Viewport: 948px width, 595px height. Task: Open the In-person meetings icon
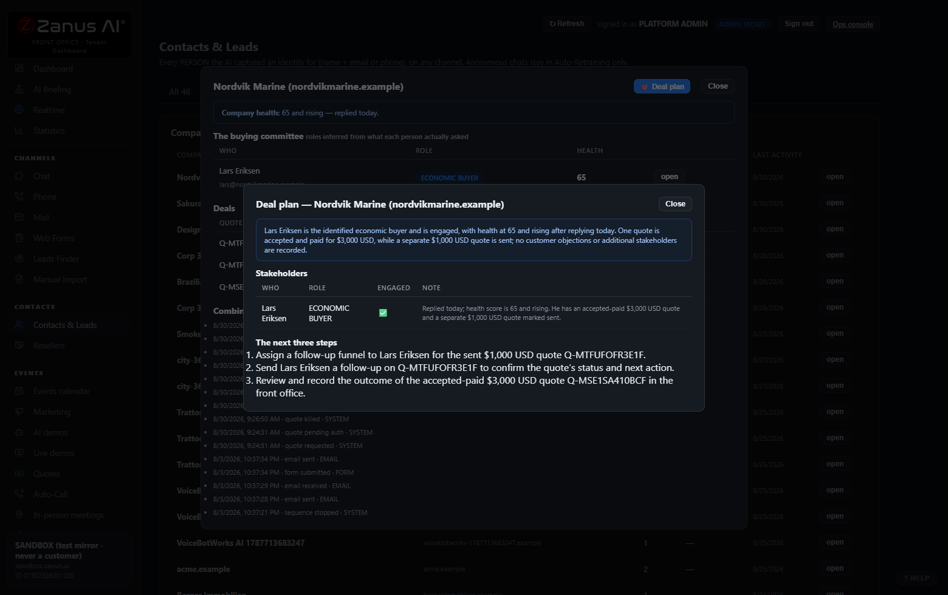[x=19, y=515]
